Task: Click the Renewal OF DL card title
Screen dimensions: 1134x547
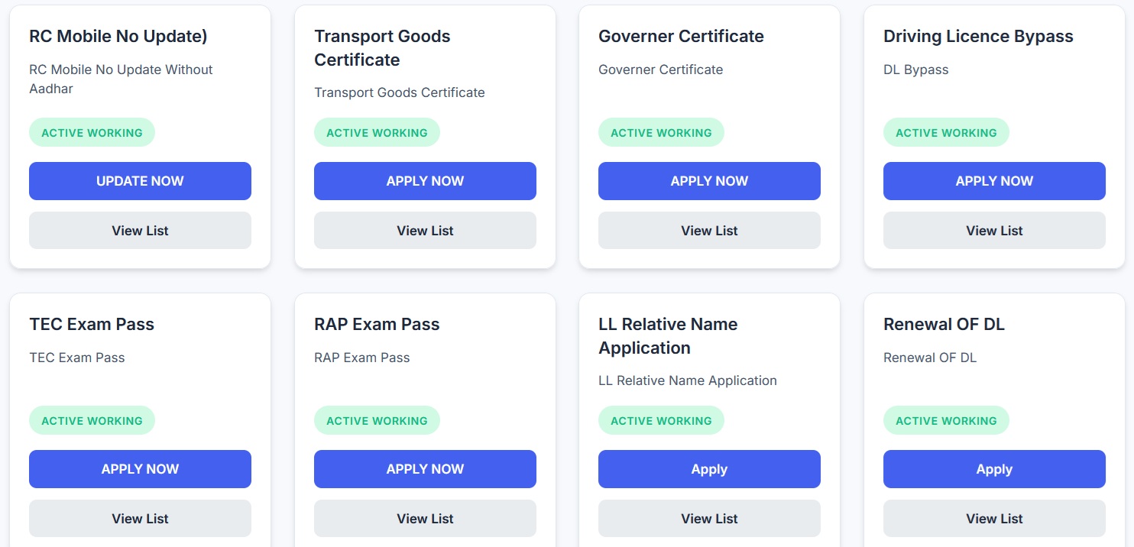Action: (944, 324)
